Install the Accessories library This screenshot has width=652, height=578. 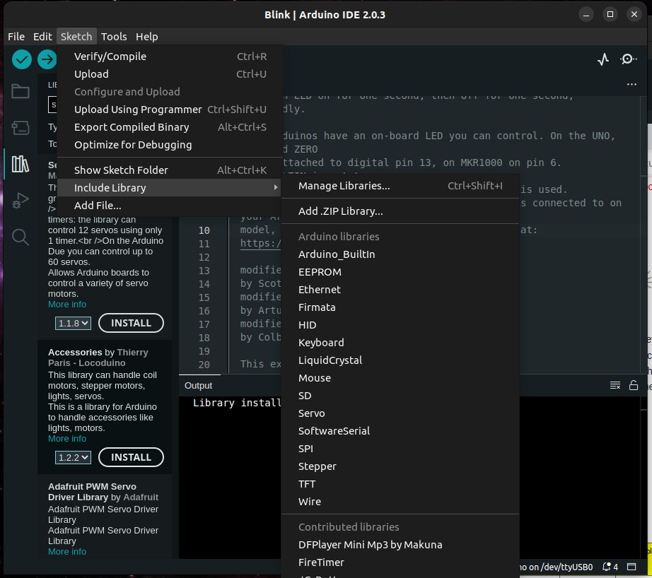point(131,457)
